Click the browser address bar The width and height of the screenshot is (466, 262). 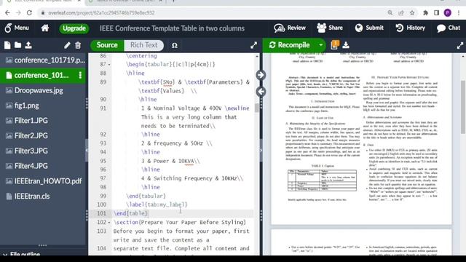pos(211,13)
